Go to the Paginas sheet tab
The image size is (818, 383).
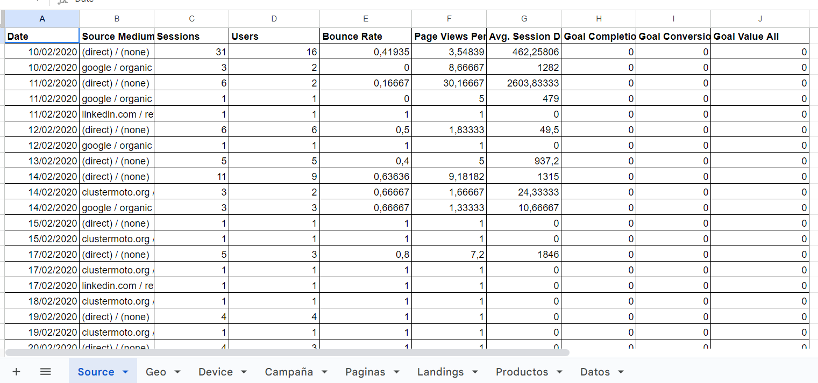(x=365, y=372)
